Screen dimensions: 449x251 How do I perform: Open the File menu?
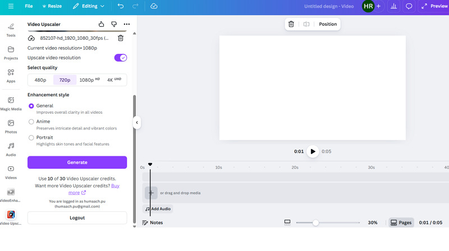29,6
